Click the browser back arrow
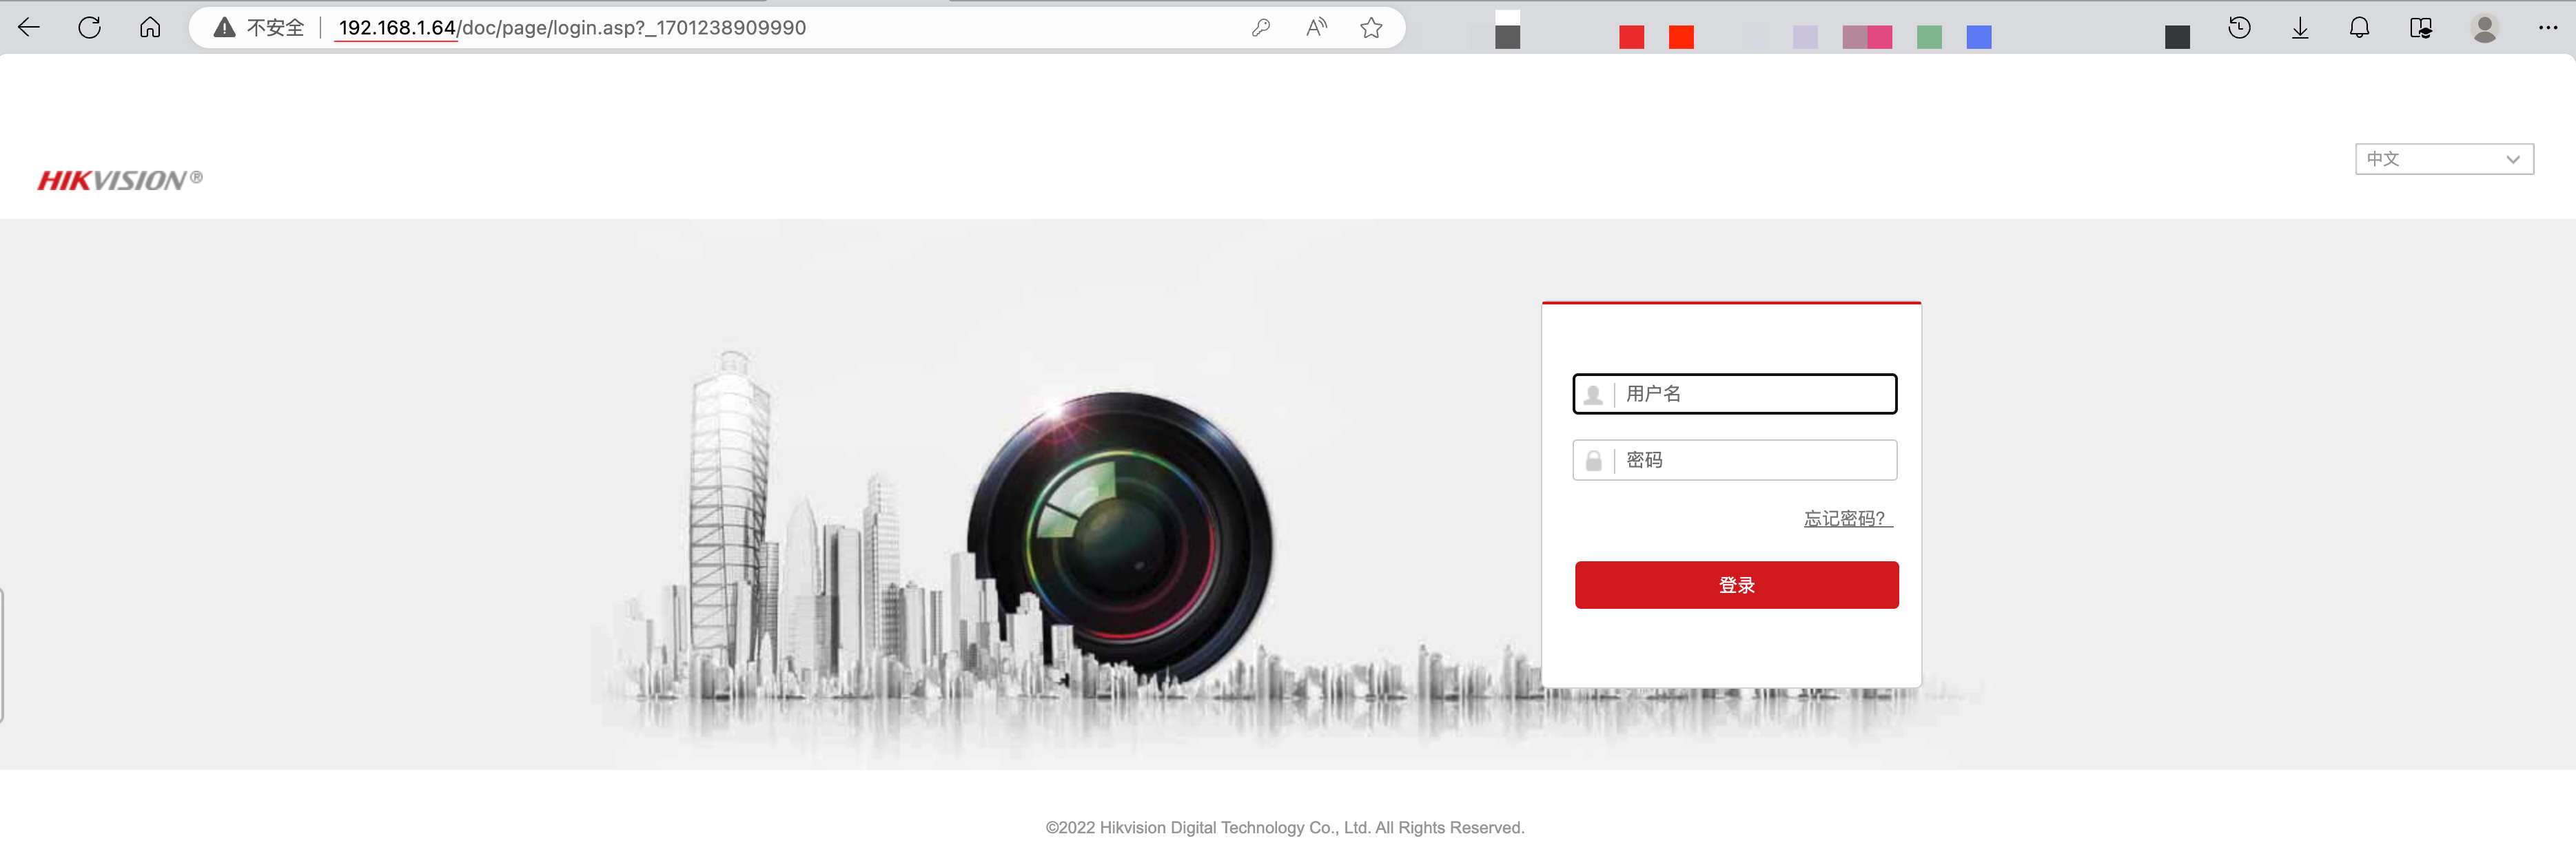Screen dimensions: 2576x865 (29, 27)
